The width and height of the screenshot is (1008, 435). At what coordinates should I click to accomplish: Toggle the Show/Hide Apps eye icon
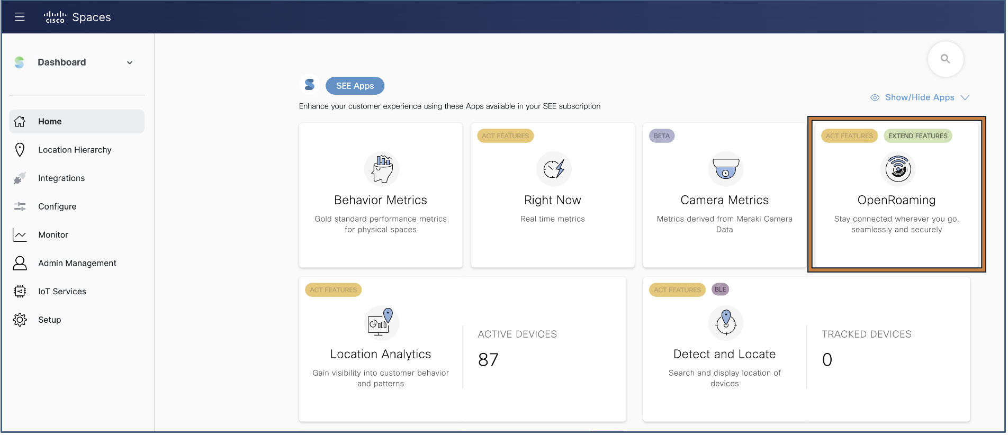pos(875,97)
